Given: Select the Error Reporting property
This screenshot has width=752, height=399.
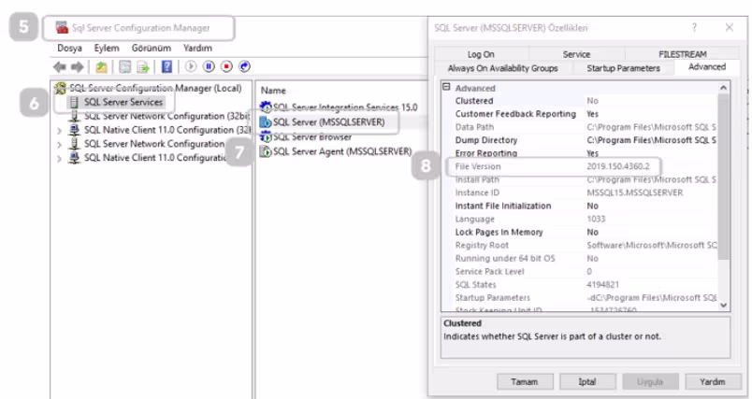Looking at the screenshot, I should (586, 153).
